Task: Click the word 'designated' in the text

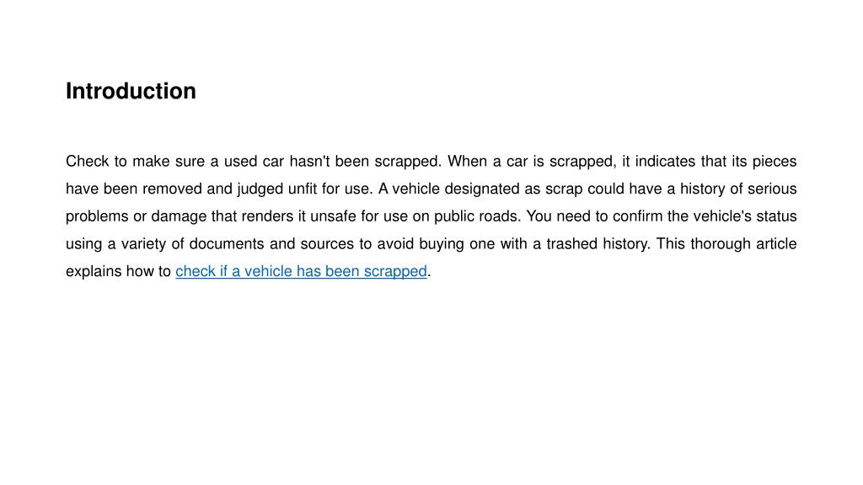Action: [x=482, y=189]
